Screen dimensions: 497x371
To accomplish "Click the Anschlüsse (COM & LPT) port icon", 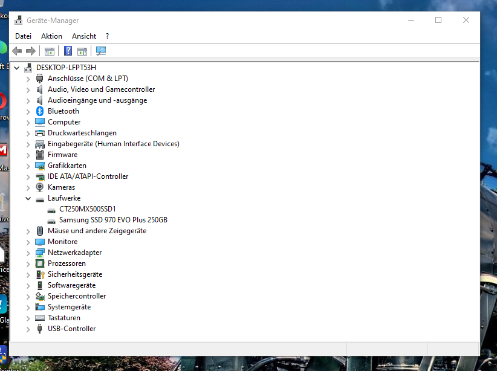I will click(x=40, y=79).
